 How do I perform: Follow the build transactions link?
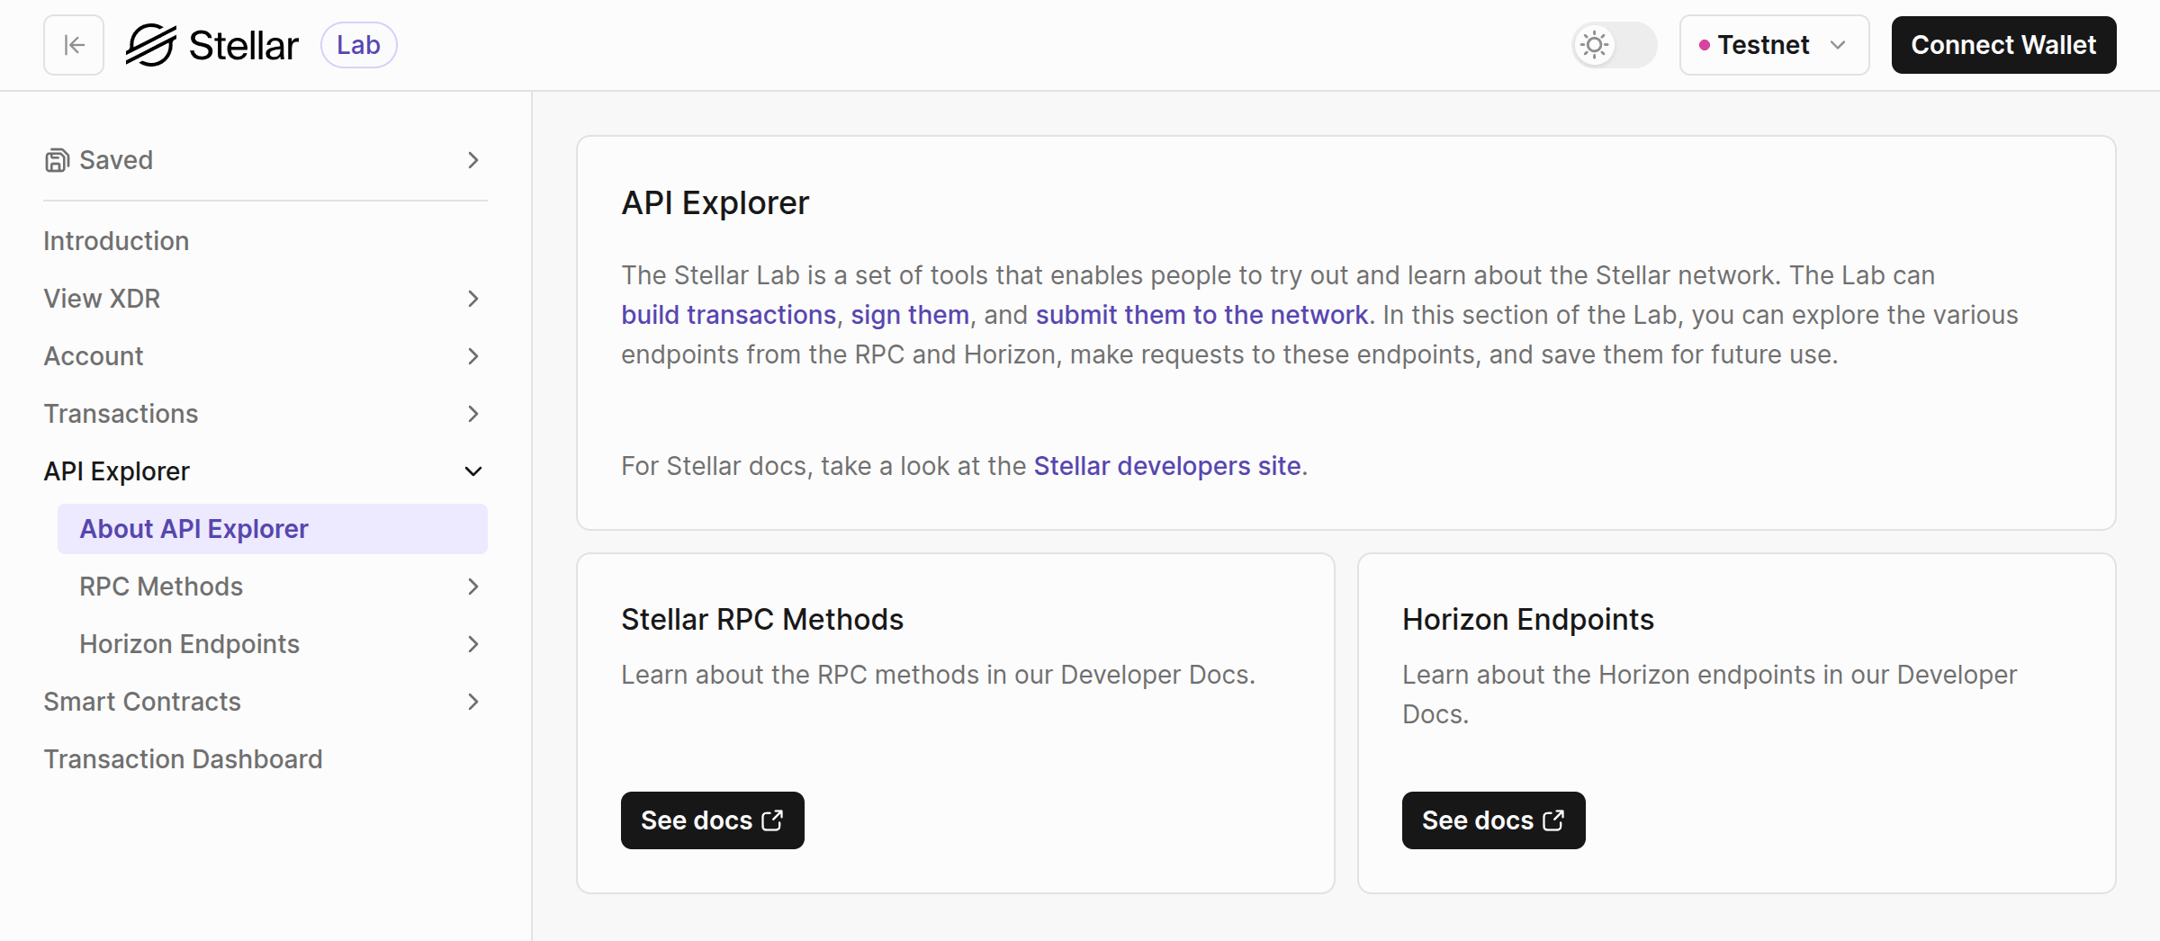[728, 315]
